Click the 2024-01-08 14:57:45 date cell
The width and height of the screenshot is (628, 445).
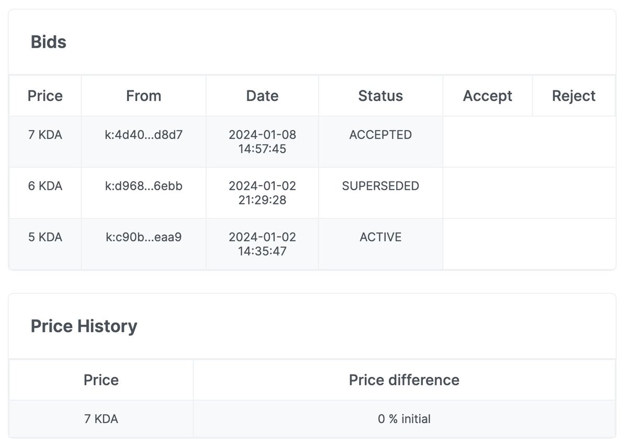(262, 142)
